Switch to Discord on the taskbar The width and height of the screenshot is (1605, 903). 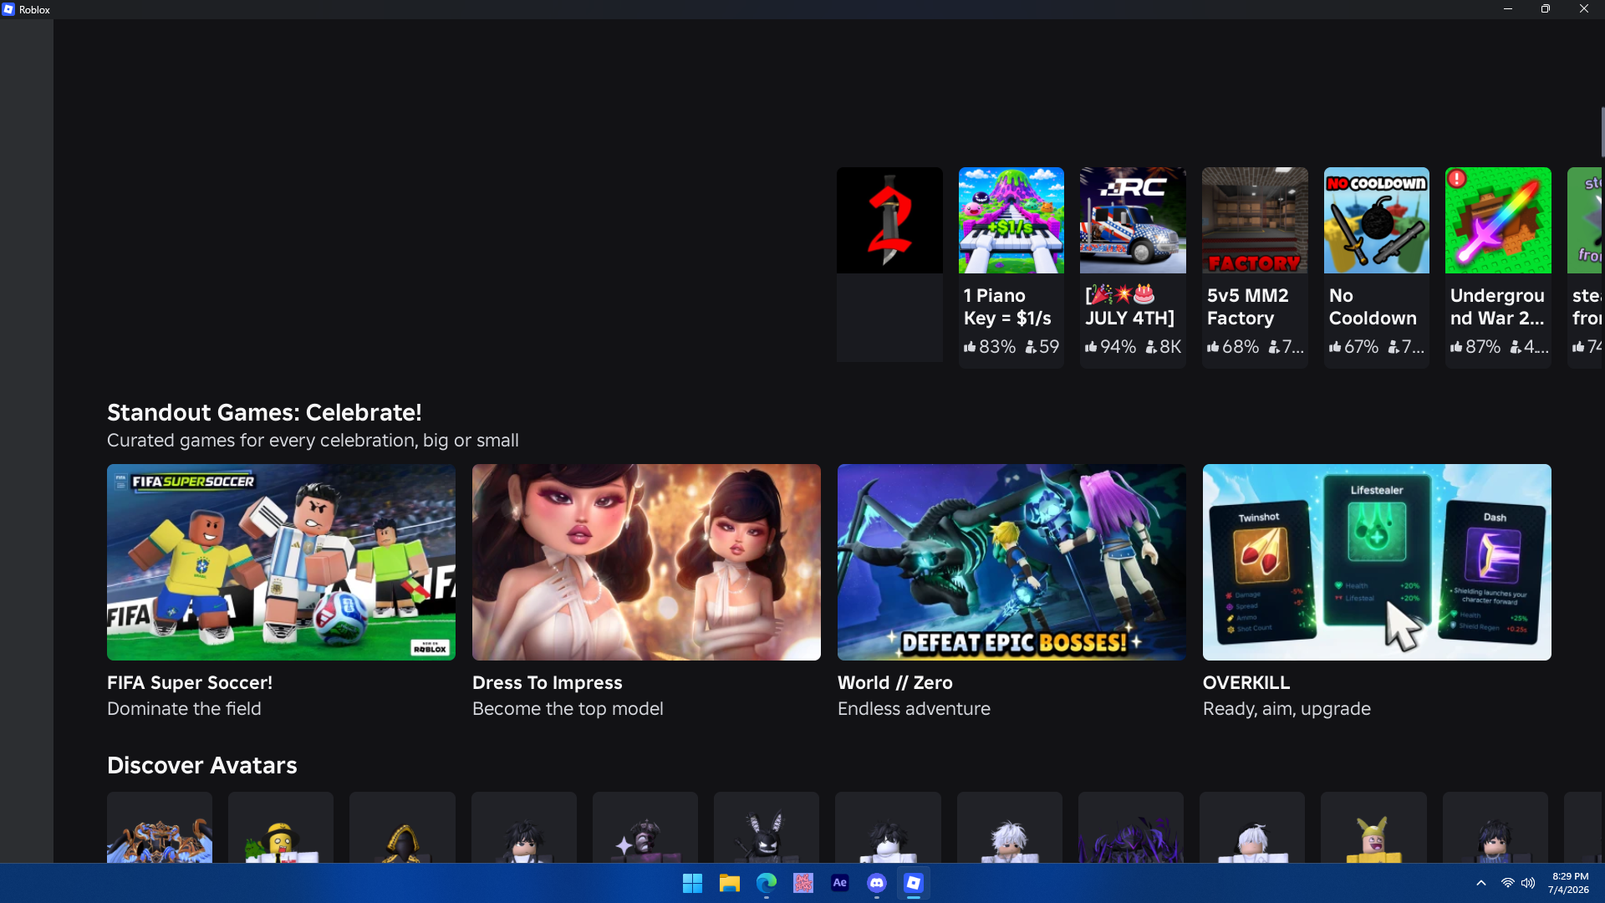[877, 883]
